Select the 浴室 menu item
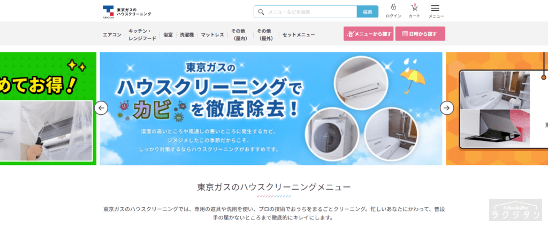 168,35
